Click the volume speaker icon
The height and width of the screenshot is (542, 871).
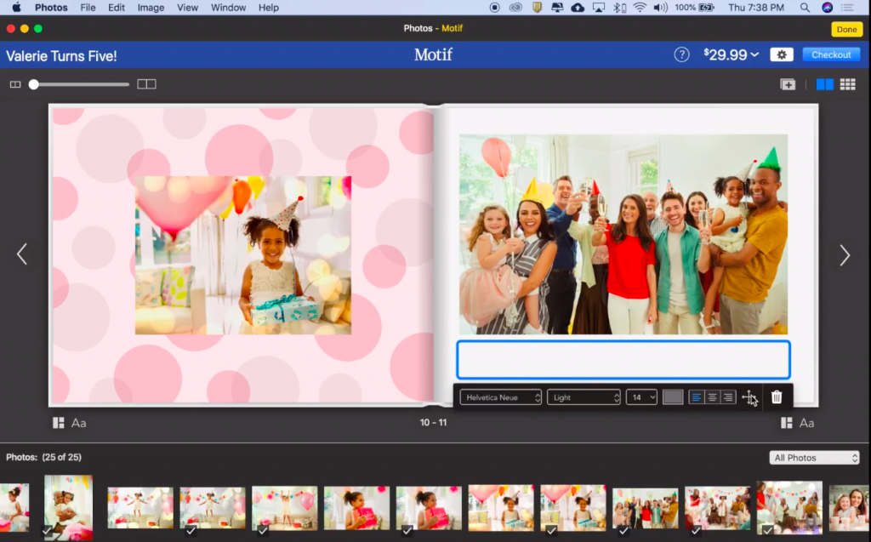[660, 8]
